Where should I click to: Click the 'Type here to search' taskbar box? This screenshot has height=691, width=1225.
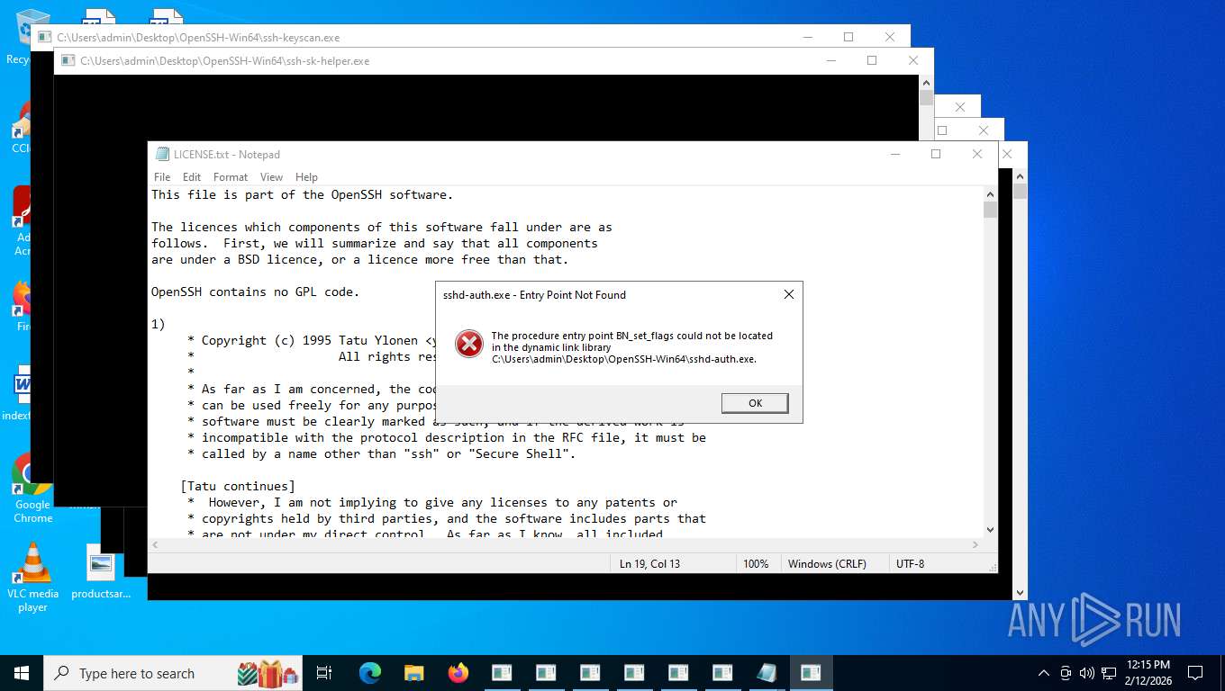tap(174, 673)
